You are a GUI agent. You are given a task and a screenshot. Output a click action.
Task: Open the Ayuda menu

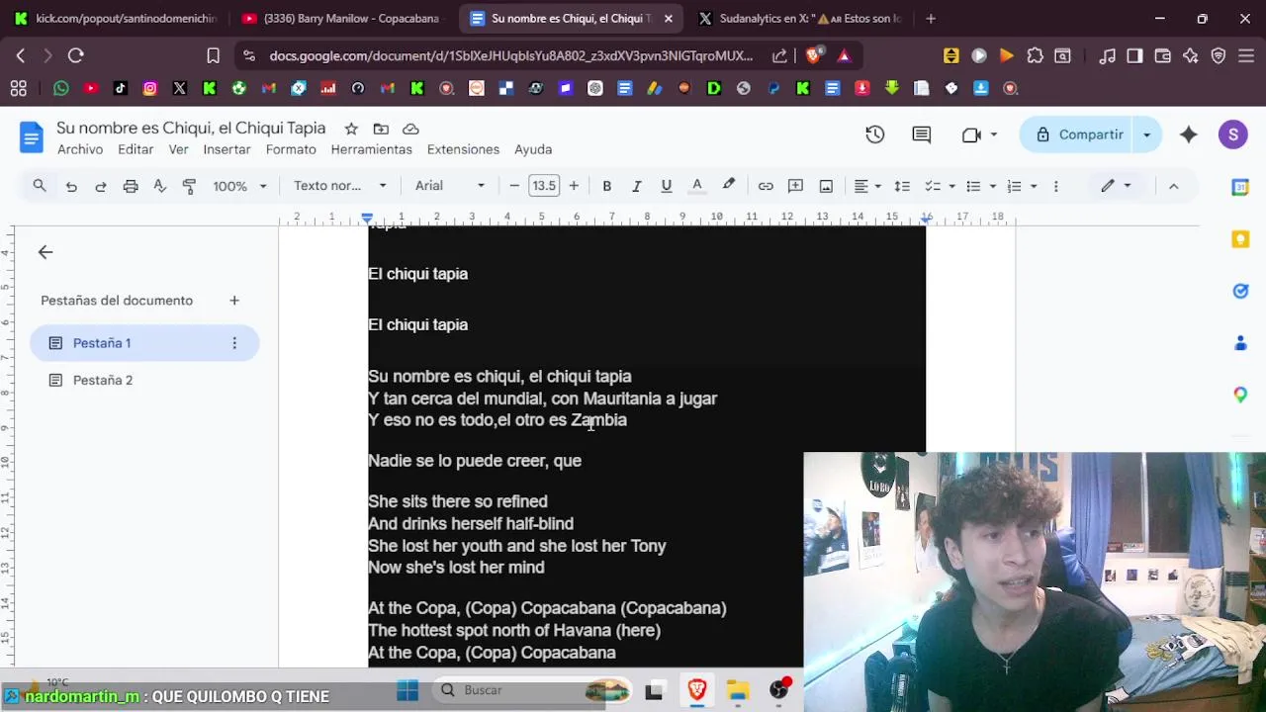[x=533, y=149]
